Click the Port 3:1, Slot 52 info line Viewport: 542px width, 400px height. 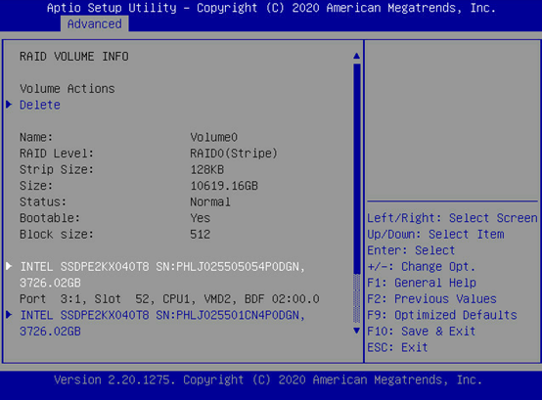pyautogui.click(x=169, y=299)
